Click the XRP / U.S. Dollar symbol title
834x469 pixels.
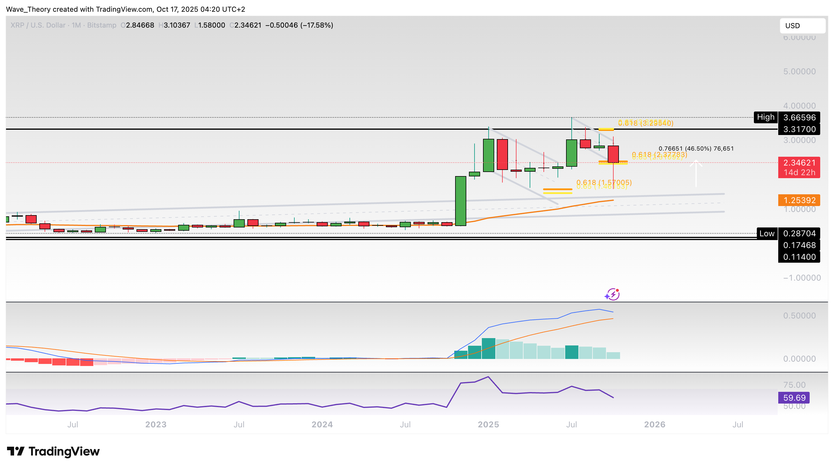point(38,25)
